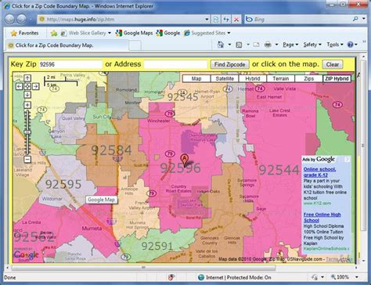Expand the Suggested Sites dropdown
371x285 pixels.
click(x=229, y=33)
